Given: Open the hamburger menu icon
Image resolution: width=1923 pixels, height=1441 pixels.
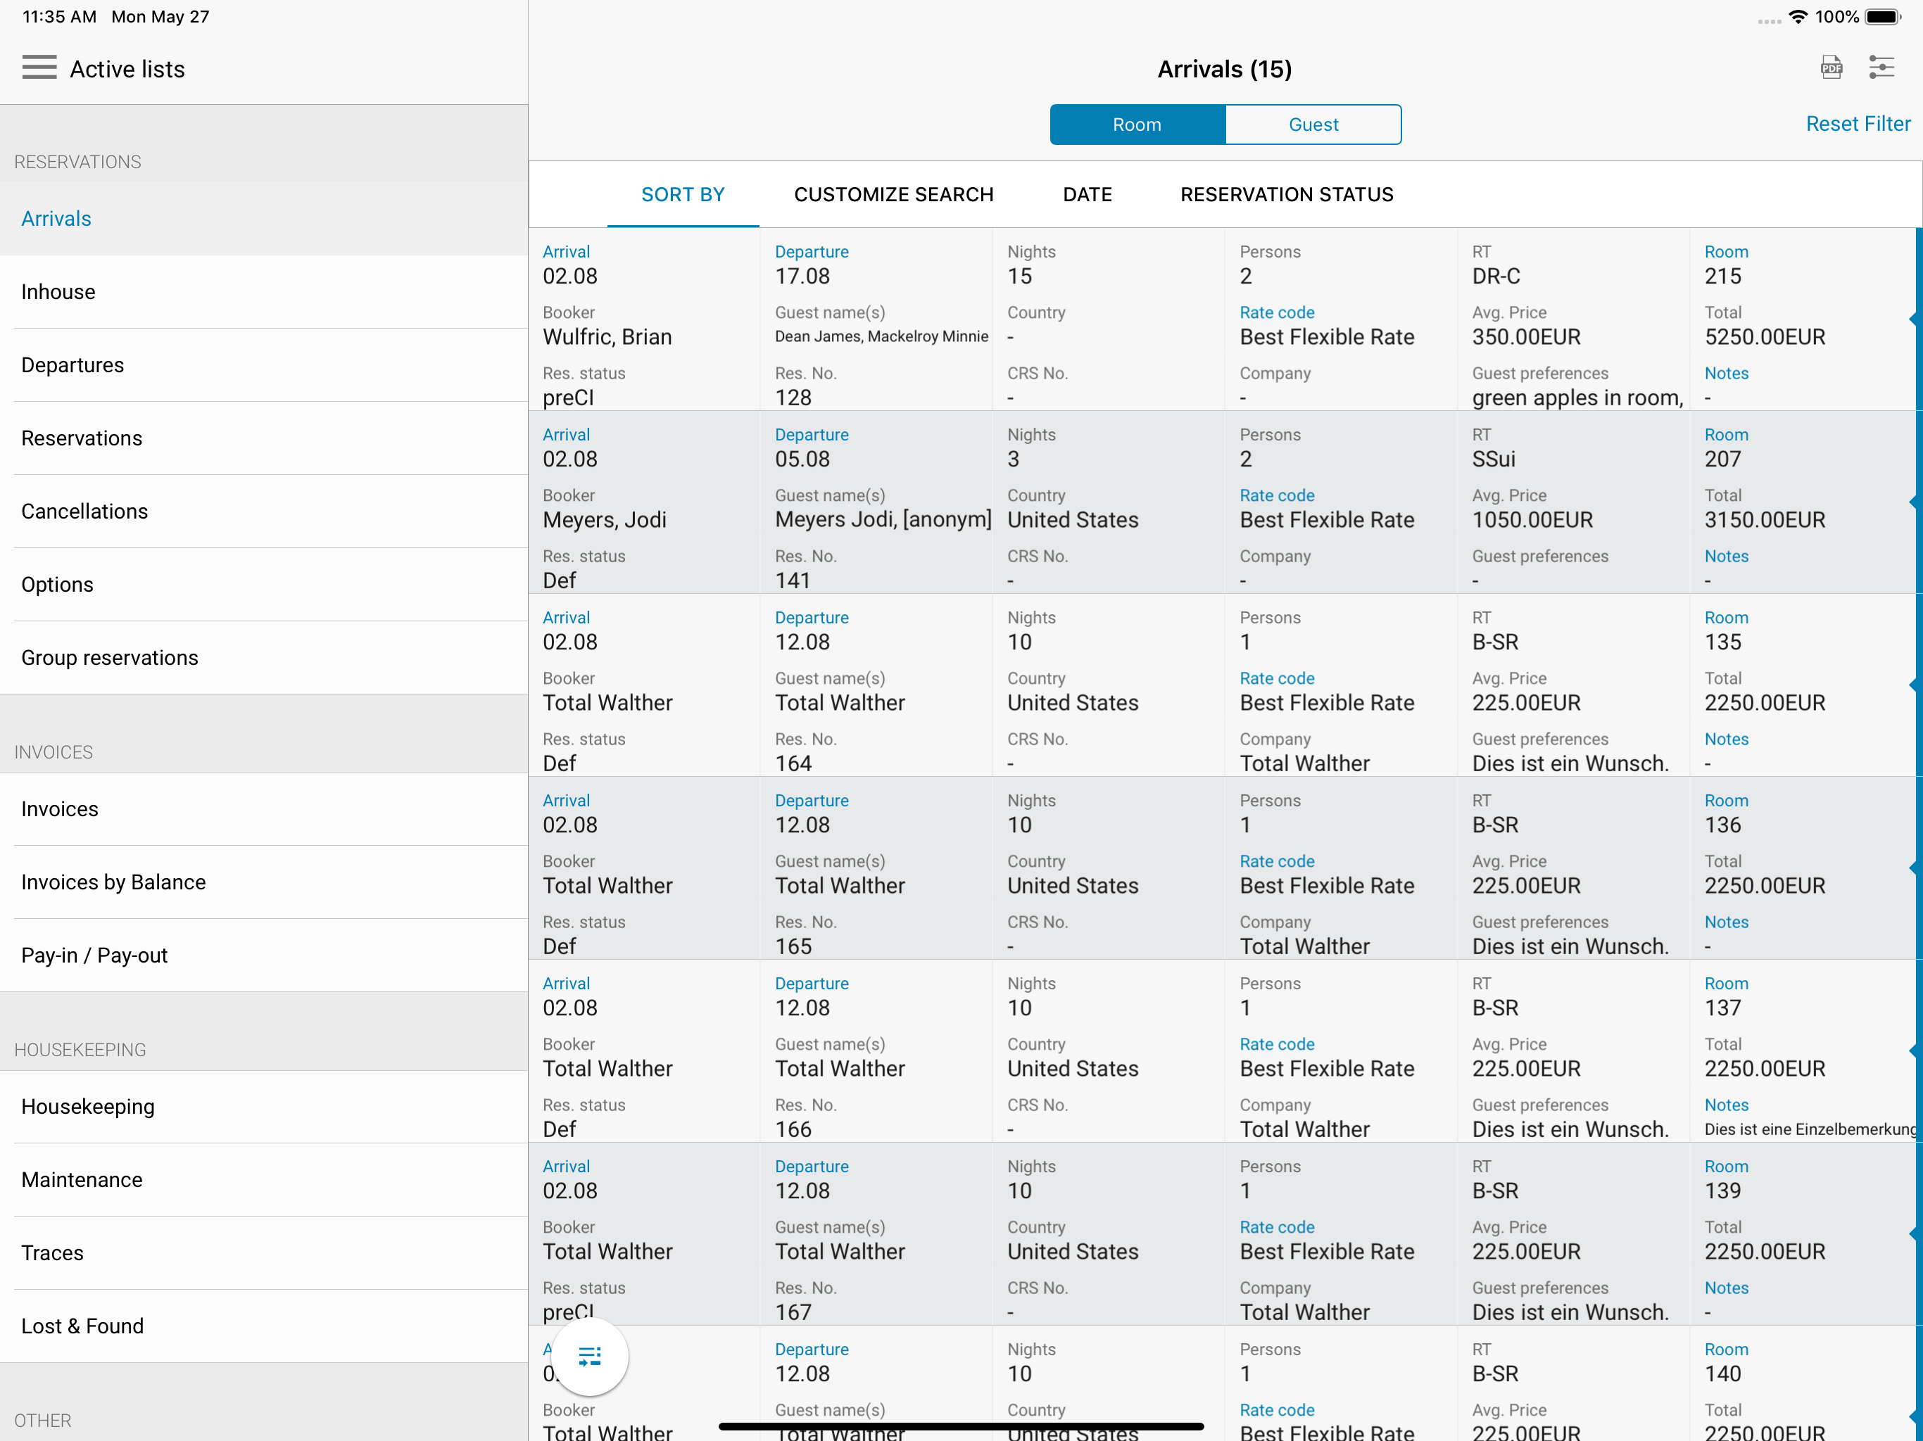Looking at the screenshot, I should [x=39, y=68].
